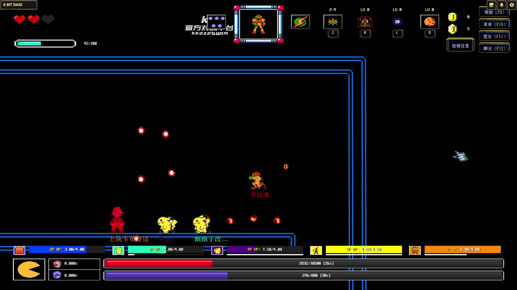This screenshot has height=290, width=517.
Task: Click the 4P HP 1.50/4.00 bar
Action: tap(265, 249)
